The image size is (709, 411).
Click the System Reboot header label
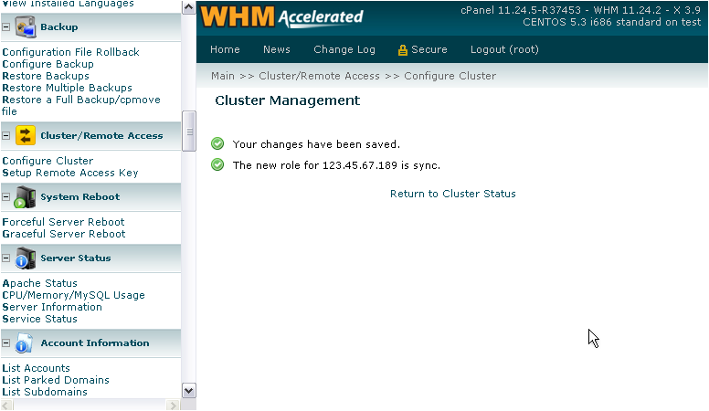[x=80, y=196]
